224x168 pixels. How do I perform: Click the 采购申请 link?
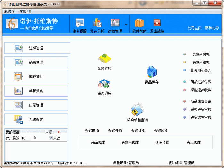[92, 131]
